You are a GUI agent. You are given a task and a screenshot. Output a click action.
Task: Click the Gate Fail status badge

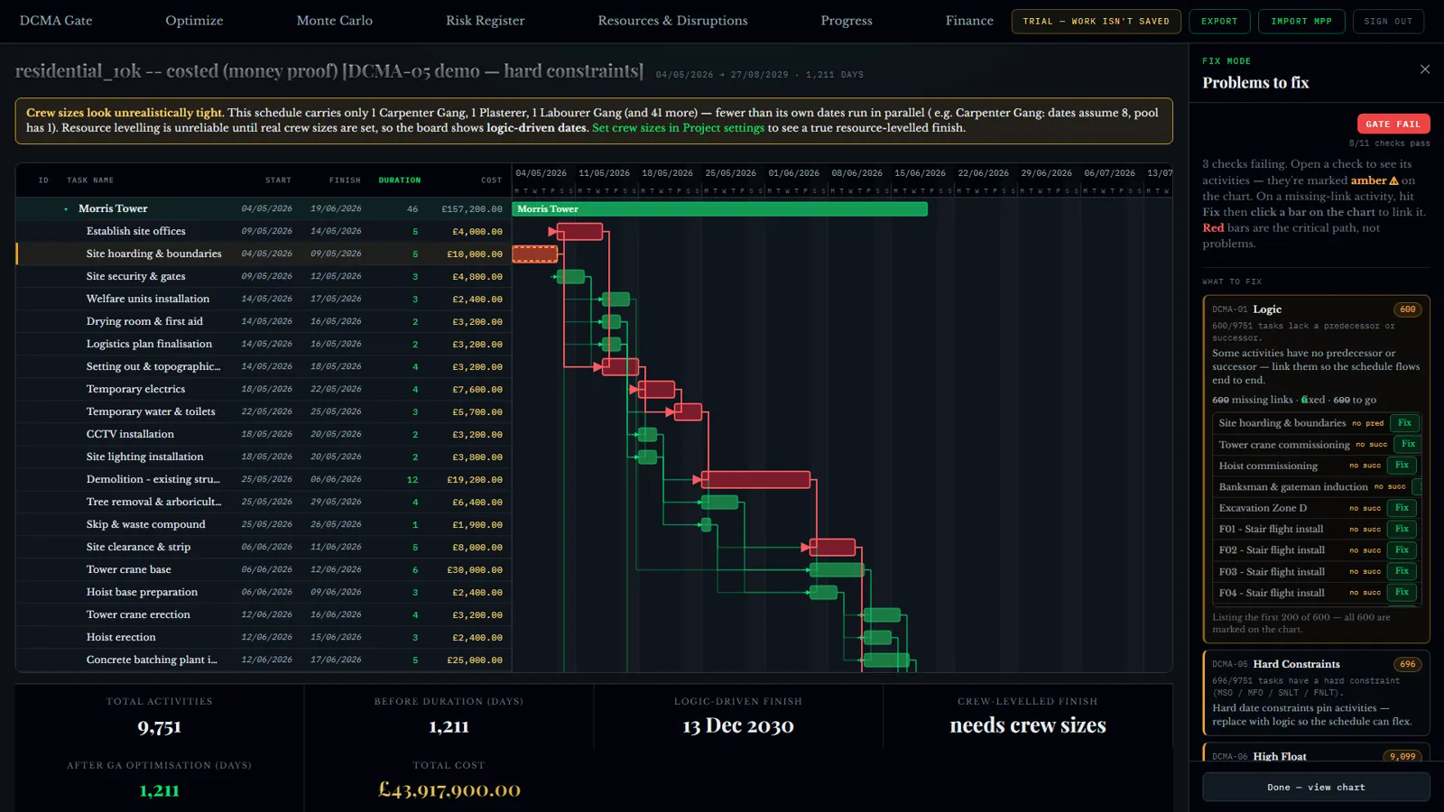tap(1393, 124)
